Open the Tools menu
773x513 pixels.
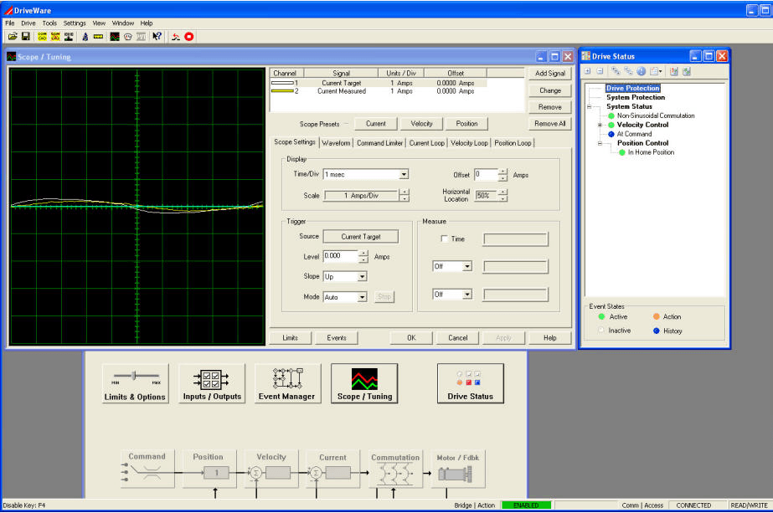tap(49, 23)
